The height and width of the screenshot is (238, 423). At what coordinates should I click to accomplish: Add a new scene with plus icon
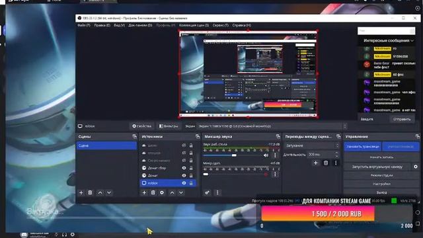pos(81,192)
